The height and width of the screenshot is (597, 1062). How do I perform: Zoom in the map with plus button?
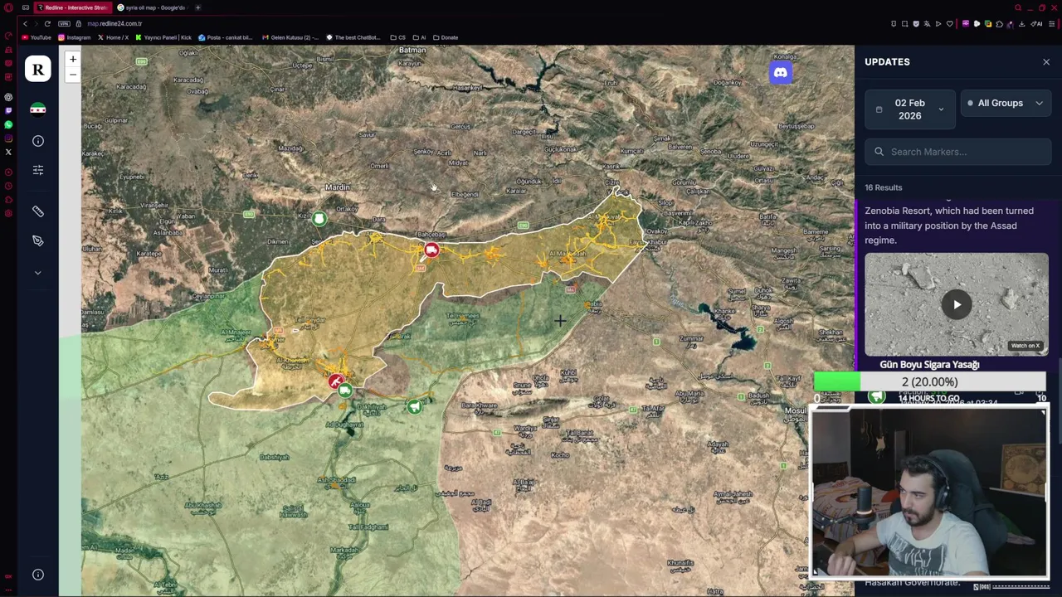tap(72, 60)
